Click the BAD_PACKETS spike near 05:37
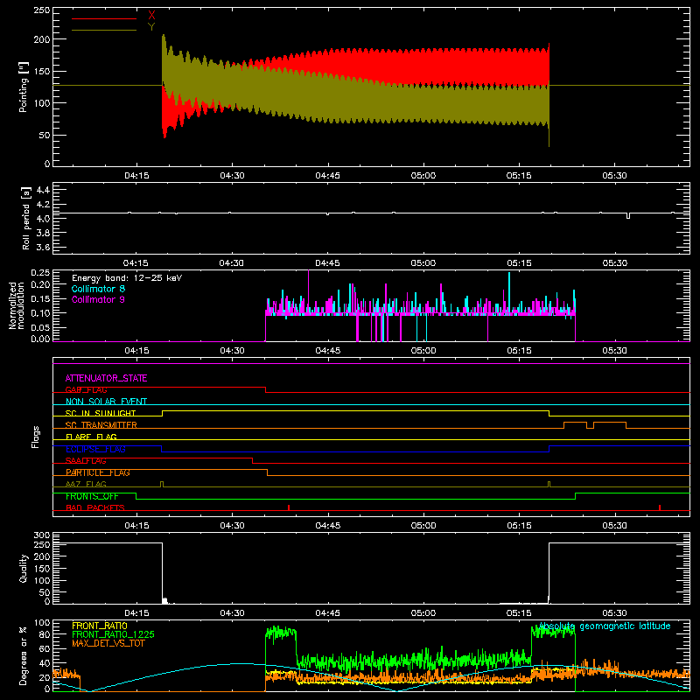700x700 pixels. (x=660, y=507)
